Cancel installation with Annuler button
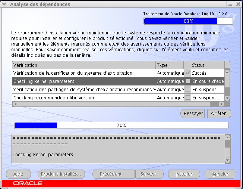This screenshot has width=243, height=189. tap(220, 174)
